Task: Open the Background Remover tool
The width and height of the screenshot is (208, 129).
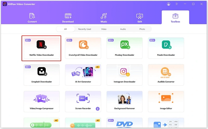Action: click(125, 102)
